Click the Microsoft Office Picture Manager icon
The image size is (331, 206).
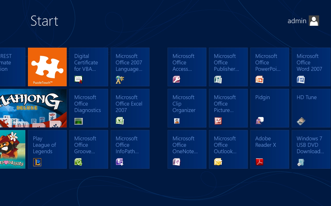(x=218, y=121)
